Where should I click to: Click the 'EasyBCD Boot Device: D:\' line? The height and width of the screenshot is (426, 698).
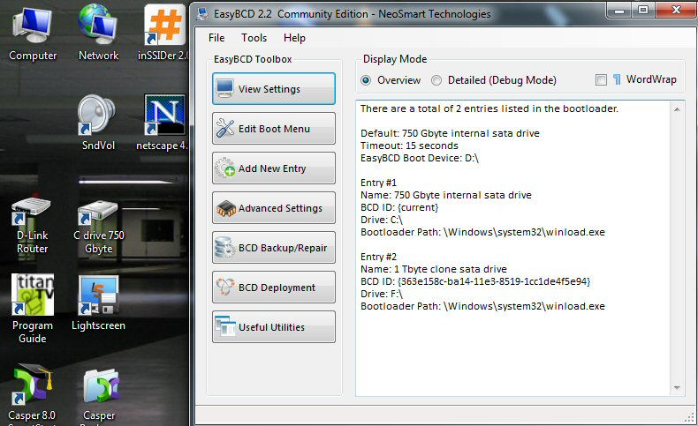click(420, 158)
